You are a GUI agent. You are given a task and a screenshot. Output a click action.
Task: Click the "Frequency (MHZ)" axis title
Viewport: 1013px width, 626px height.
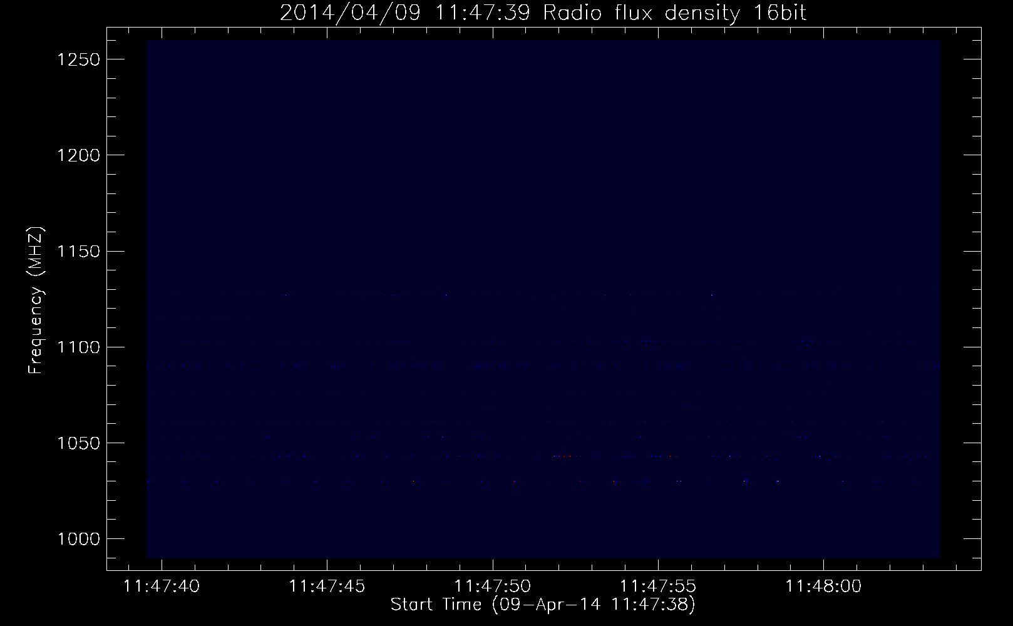36,300
